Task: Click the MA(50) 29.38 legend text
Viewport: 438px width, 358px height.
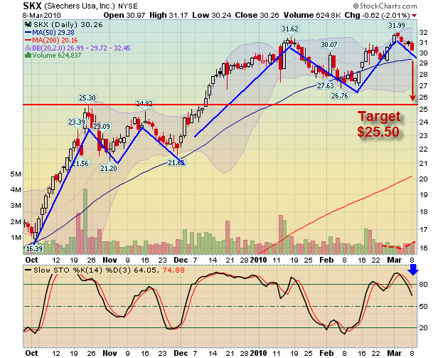Action: click(53, 33)
